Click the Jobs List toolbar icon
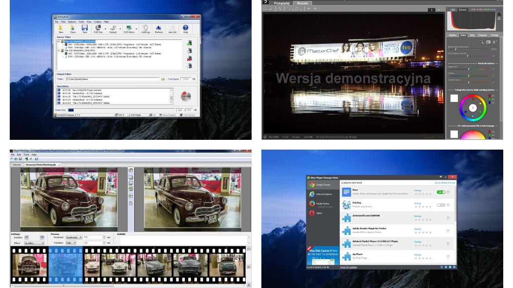The image size is (513, 288). click(172, 29)
